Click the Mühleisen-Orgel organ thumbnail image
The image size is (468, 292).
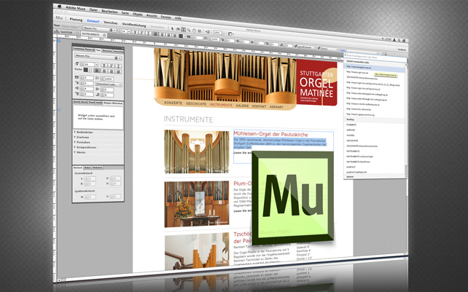[197, 151]
